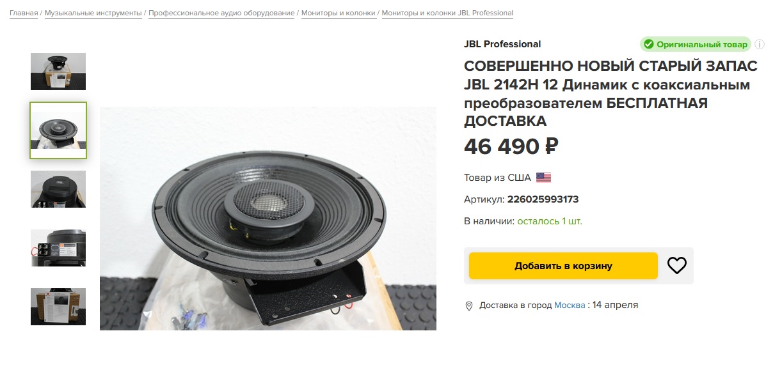The height and width of the screenshot is (370, 782).
Task: Open Мониторы и колонки JBL Professional breadcrumb
Action: [x=447, y=13]
